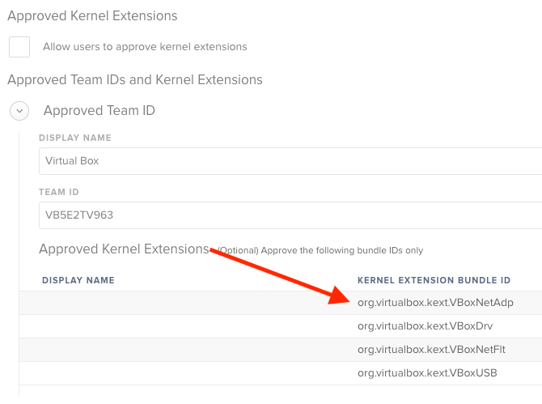
Task: Click empty display name cell of VBoxNetFlt row
Action: (x=187, y=350)
